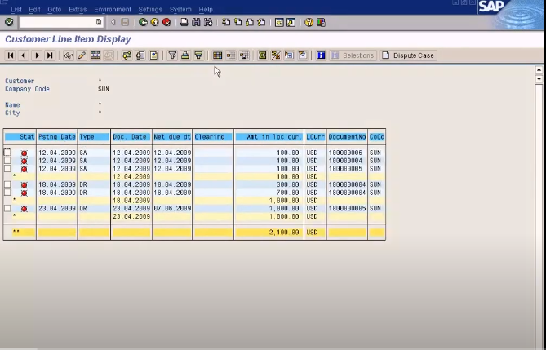Click document number 1800000005

click(347, 208)
